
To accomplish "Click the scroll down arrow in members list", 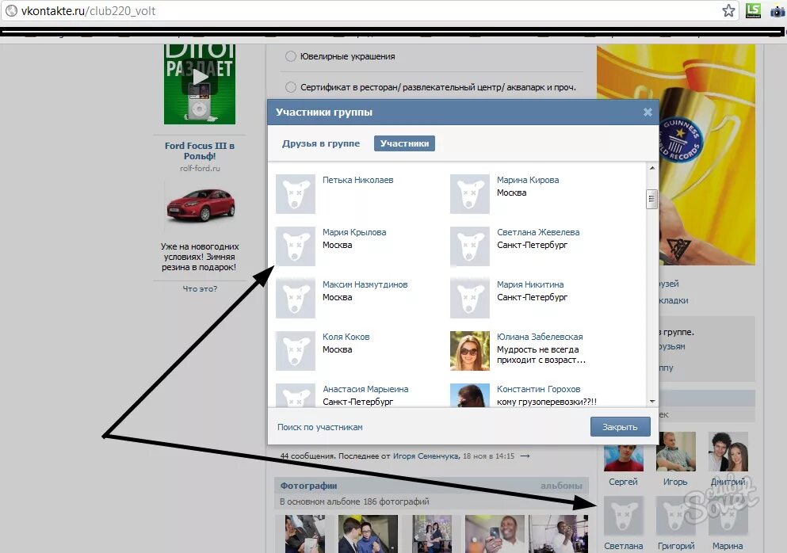I will tap(652, 401).
